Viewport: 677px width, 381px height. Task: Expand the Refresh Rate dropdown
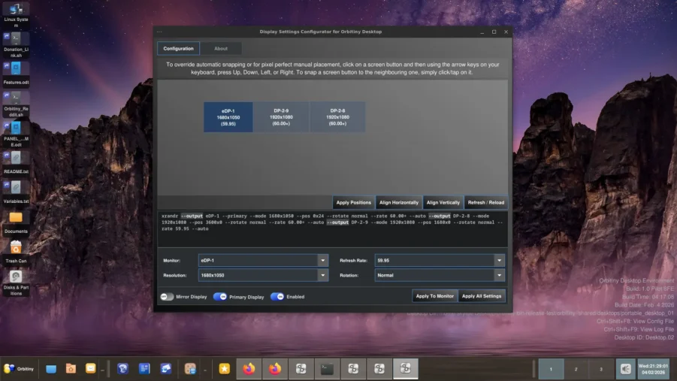click(499, 260)
